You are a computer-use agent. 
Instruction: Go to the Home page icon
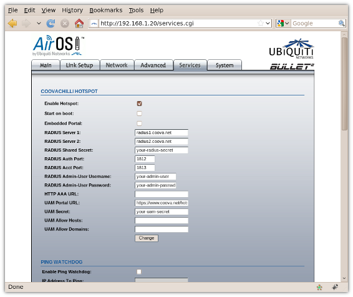tap(79, 24)
